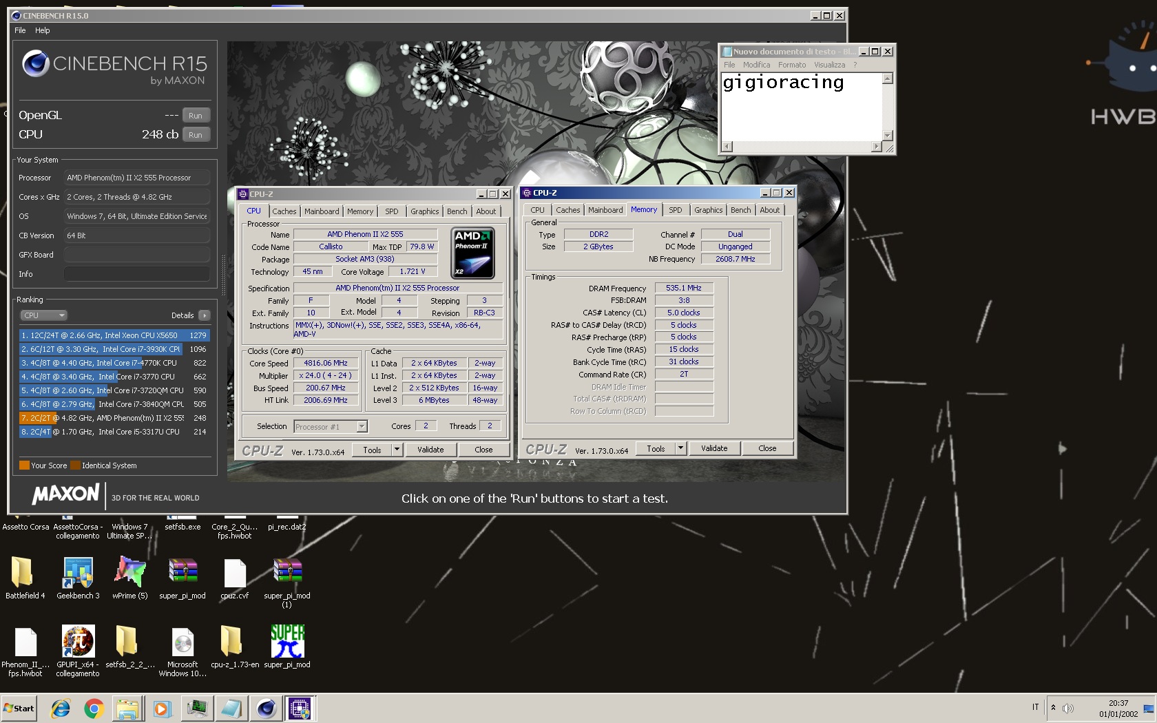This screenshot has height=723, width=1157.
Task: Select ranking row Intel Core i5-3317U
Action: 114,432
